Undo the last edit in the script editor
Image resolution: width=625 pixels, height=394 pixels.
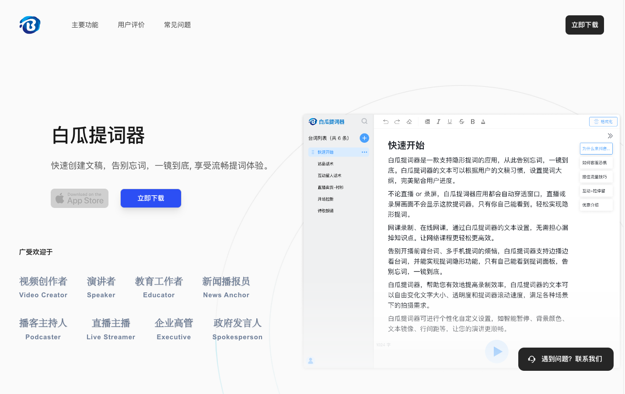pos(385,122)
